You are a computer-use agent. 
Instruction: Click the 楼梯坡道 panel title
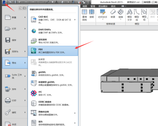coord(111,24)
